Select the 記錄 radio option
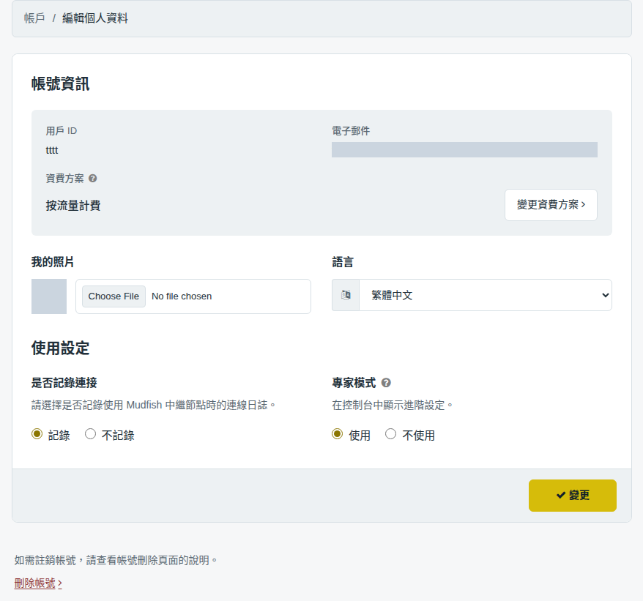Viewport: 643px width, 601px height. [37, 434]
